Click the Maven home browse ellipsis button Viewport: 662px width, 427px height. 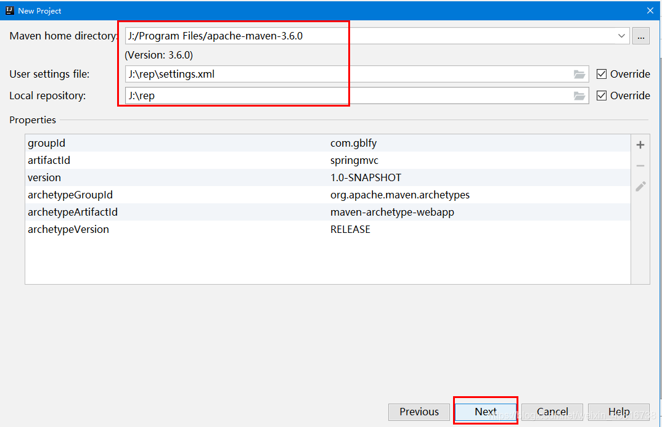640,36
